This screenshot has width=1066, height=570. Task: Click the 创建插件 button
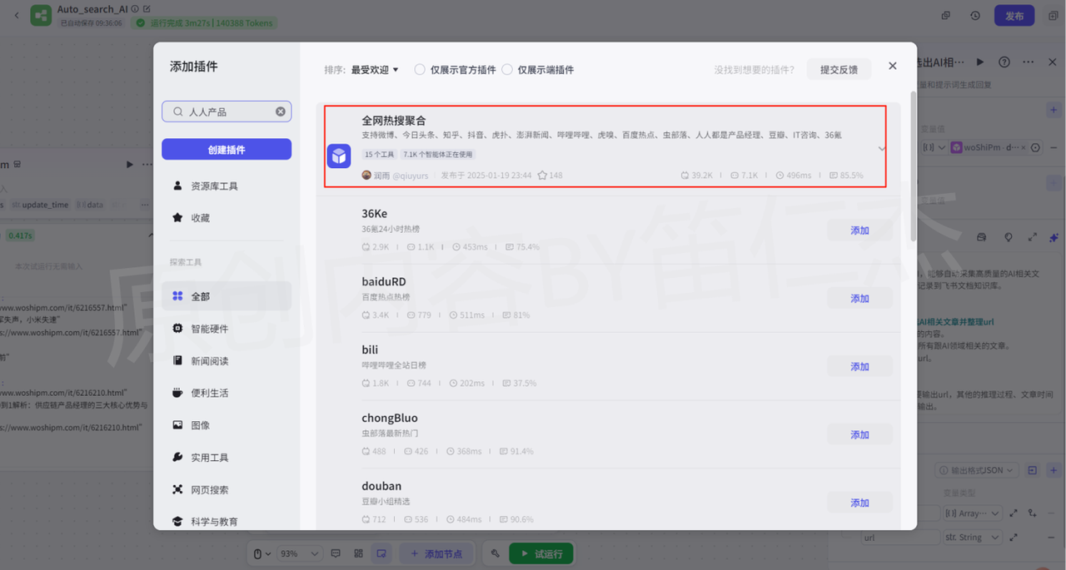227,149
